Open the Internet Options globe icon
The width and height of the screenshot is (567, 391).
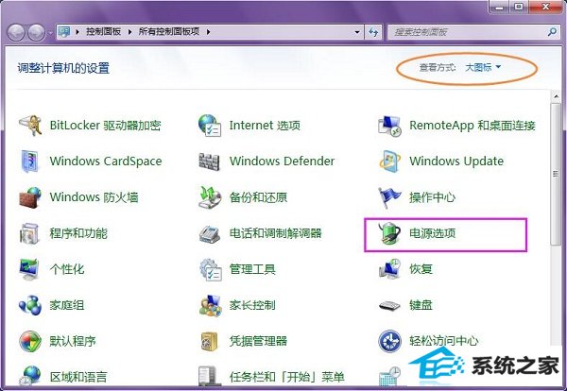[x=210, y=126]
